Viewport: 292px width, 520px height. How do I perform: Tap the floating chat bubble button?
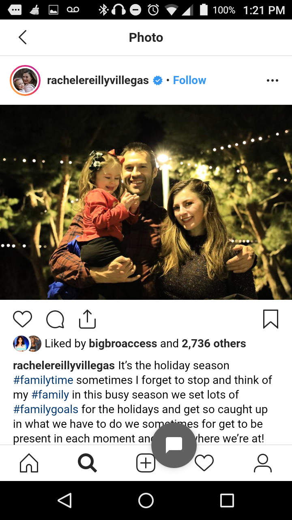coord(174,445)
